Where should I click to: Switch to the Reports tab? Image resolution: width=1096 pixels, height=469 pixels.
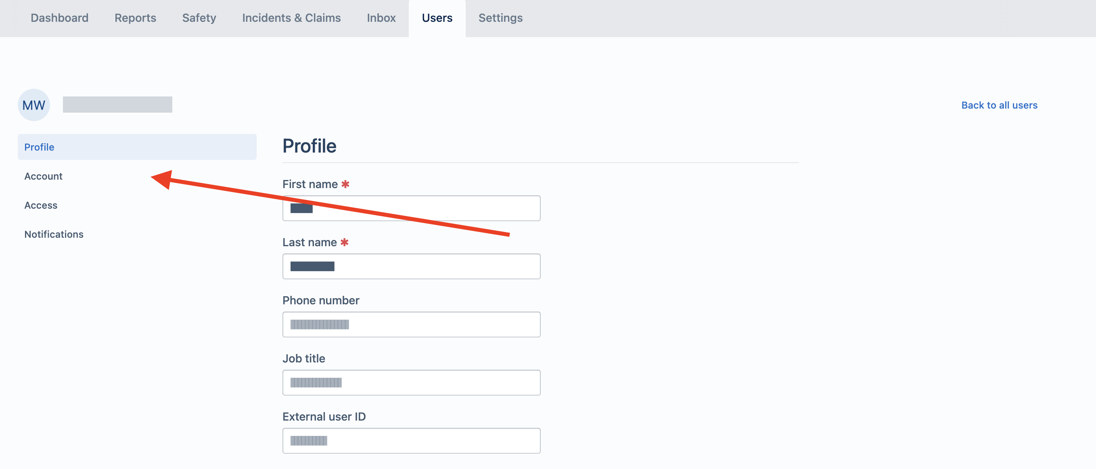tap(135, 18)
